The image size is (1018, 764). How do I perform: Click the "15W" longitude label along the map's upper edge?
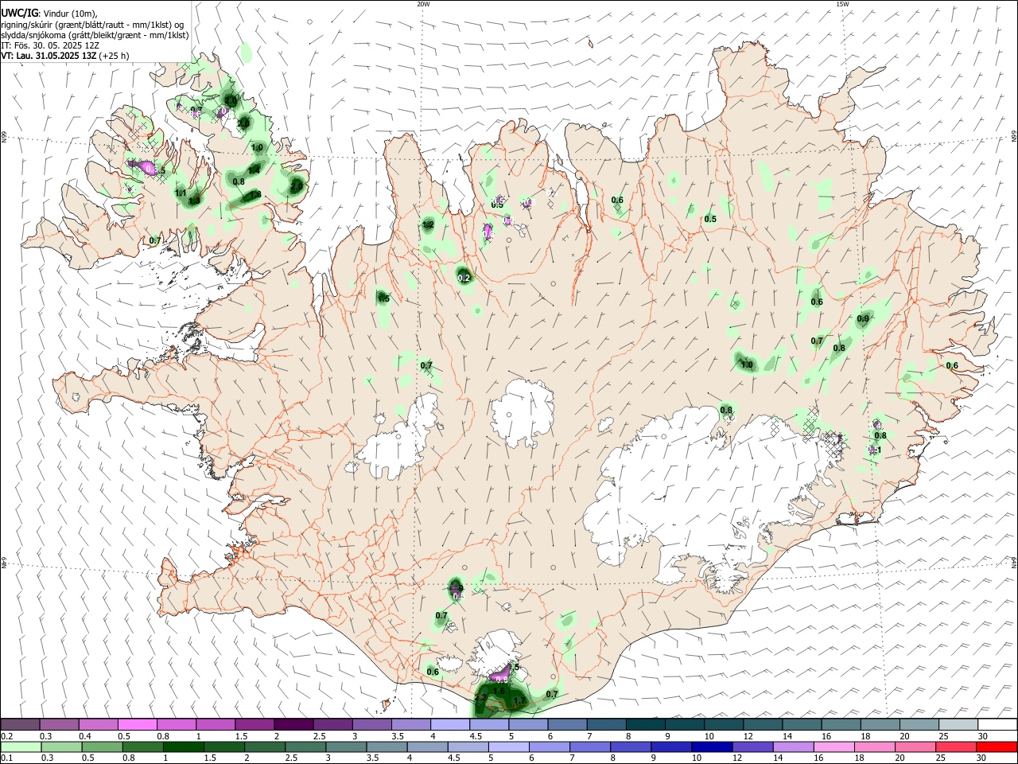[x=842, y=4]
